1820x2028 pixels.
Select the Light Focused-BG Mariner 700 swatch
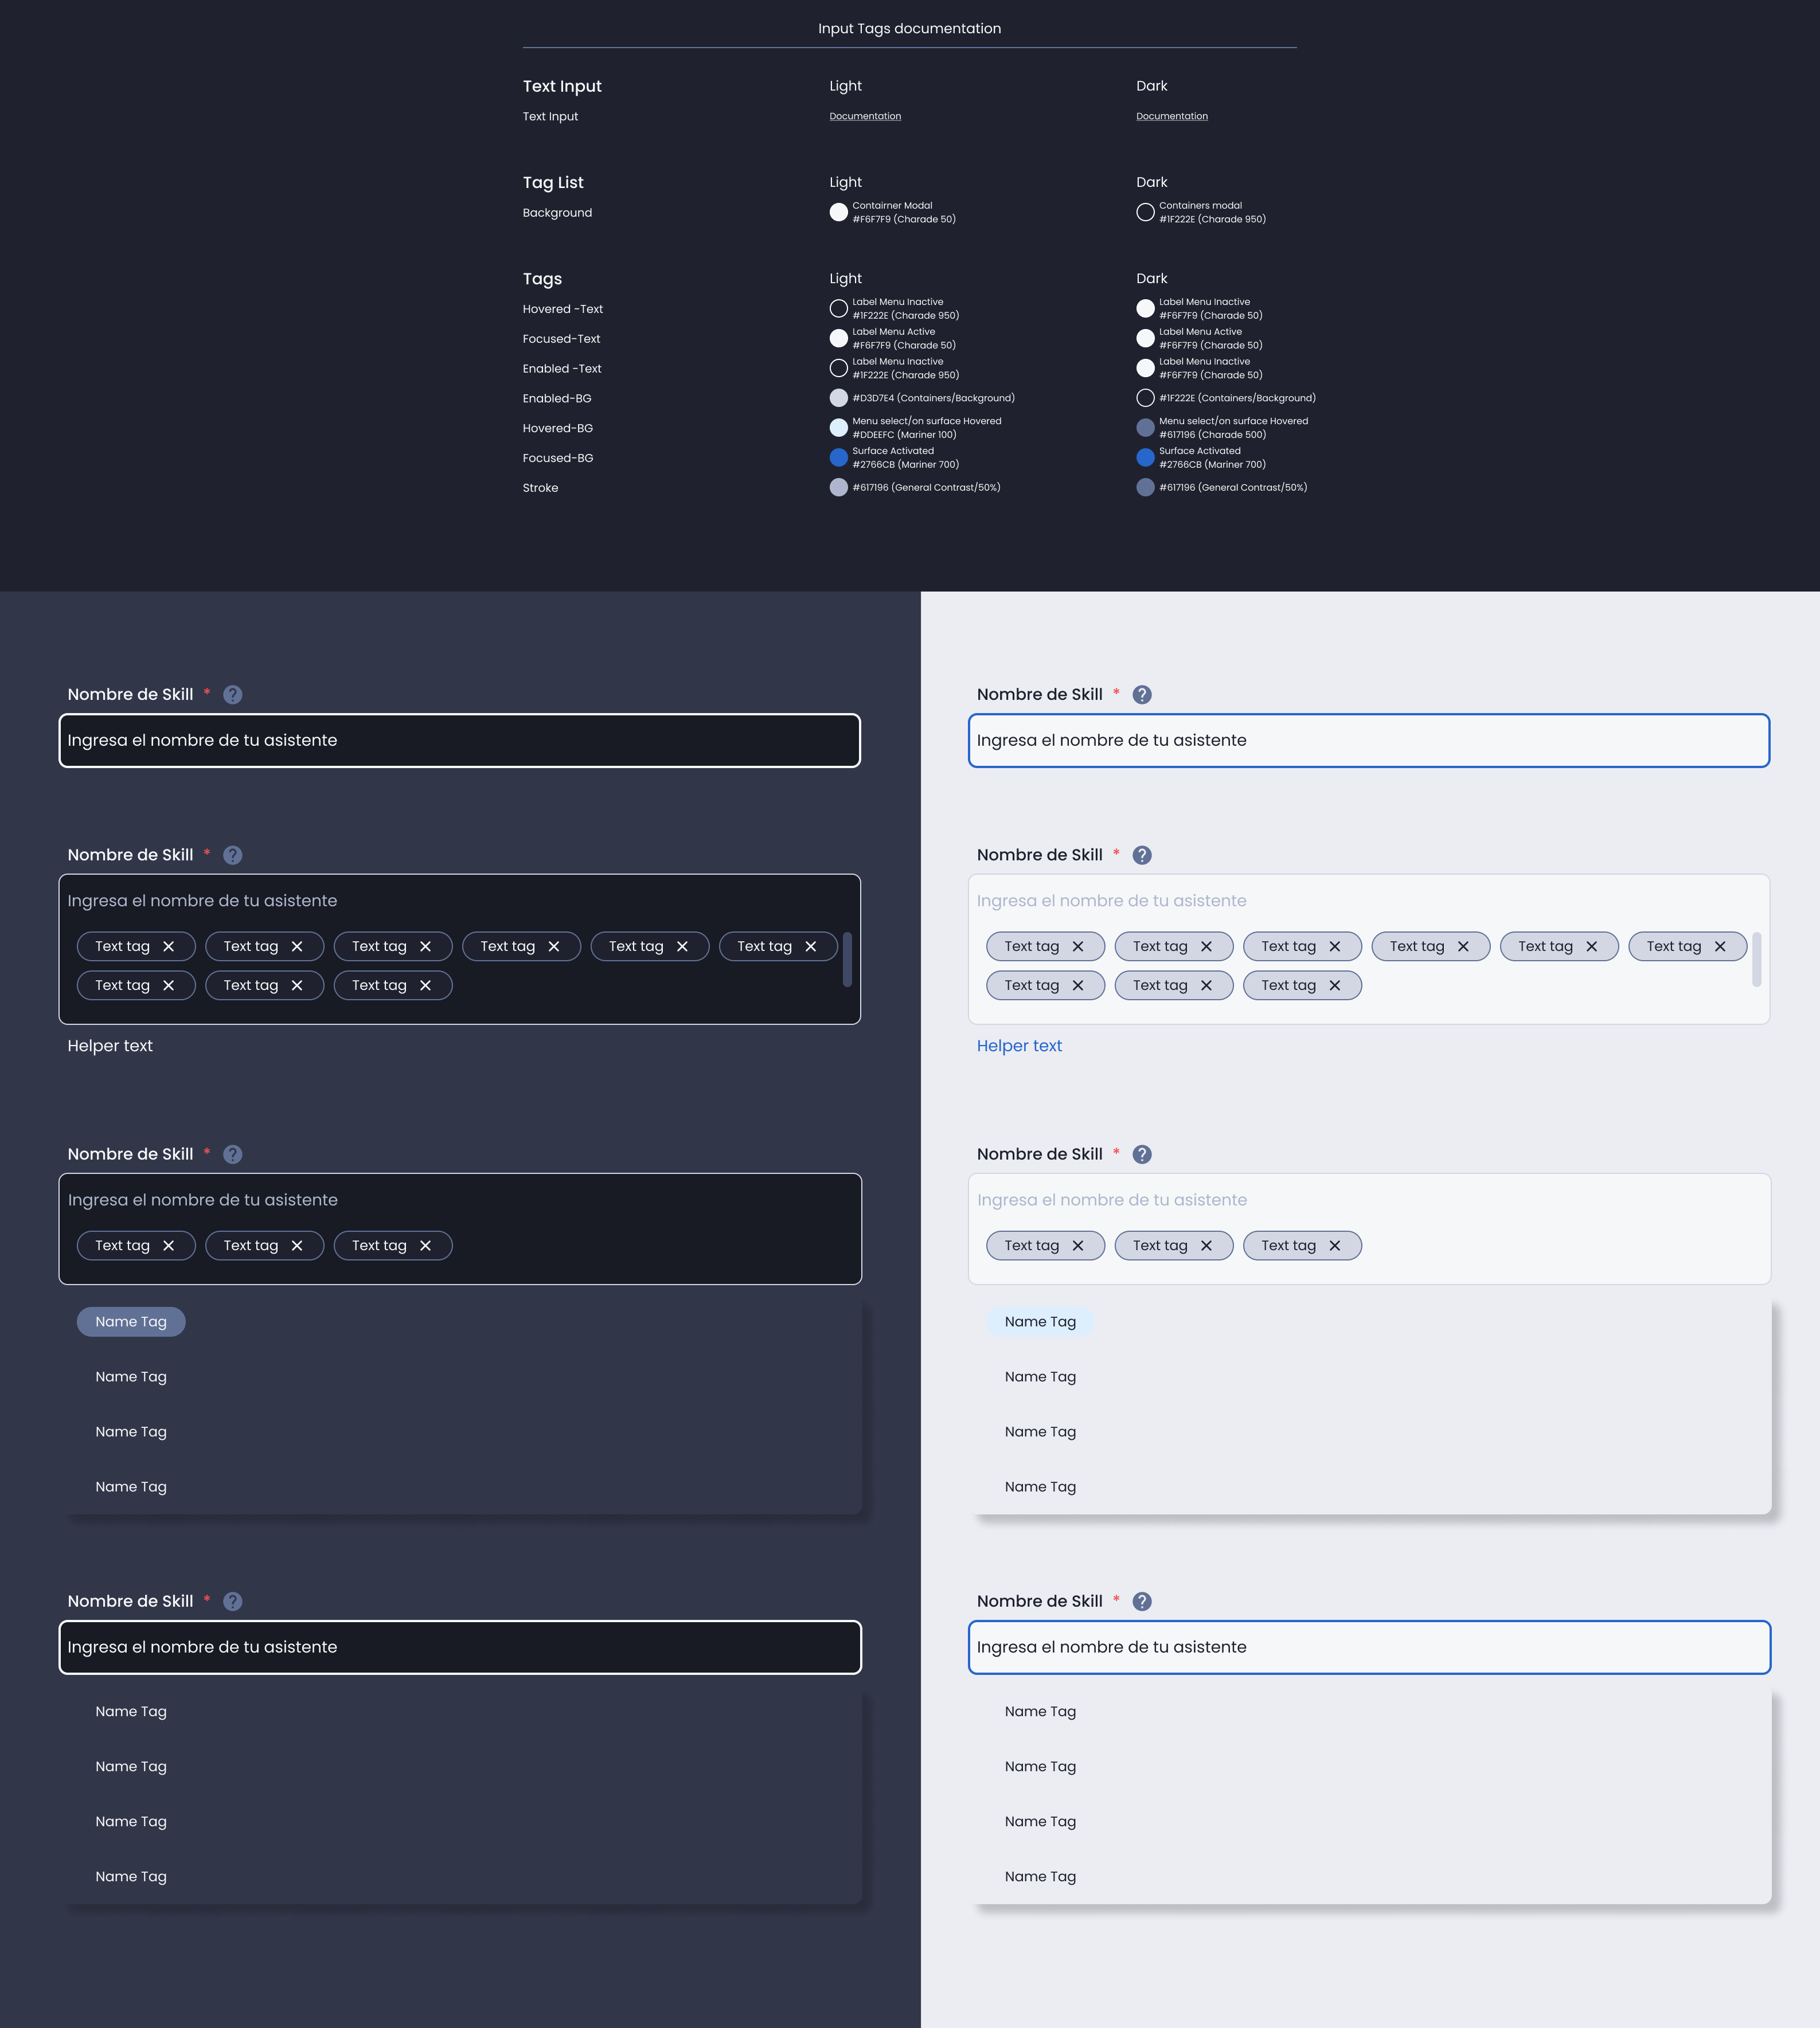tap(839, 458)
